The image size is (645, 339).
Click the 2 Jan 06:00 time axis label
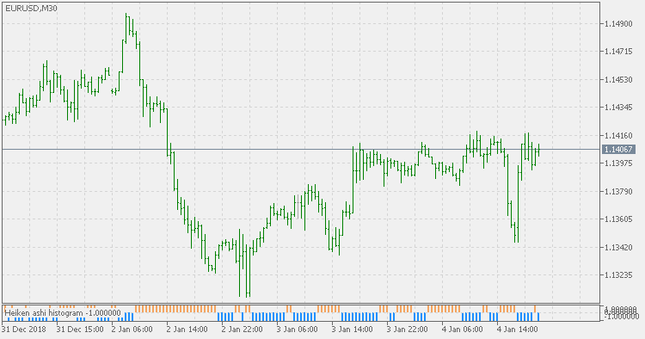click(x=132, y=330)
